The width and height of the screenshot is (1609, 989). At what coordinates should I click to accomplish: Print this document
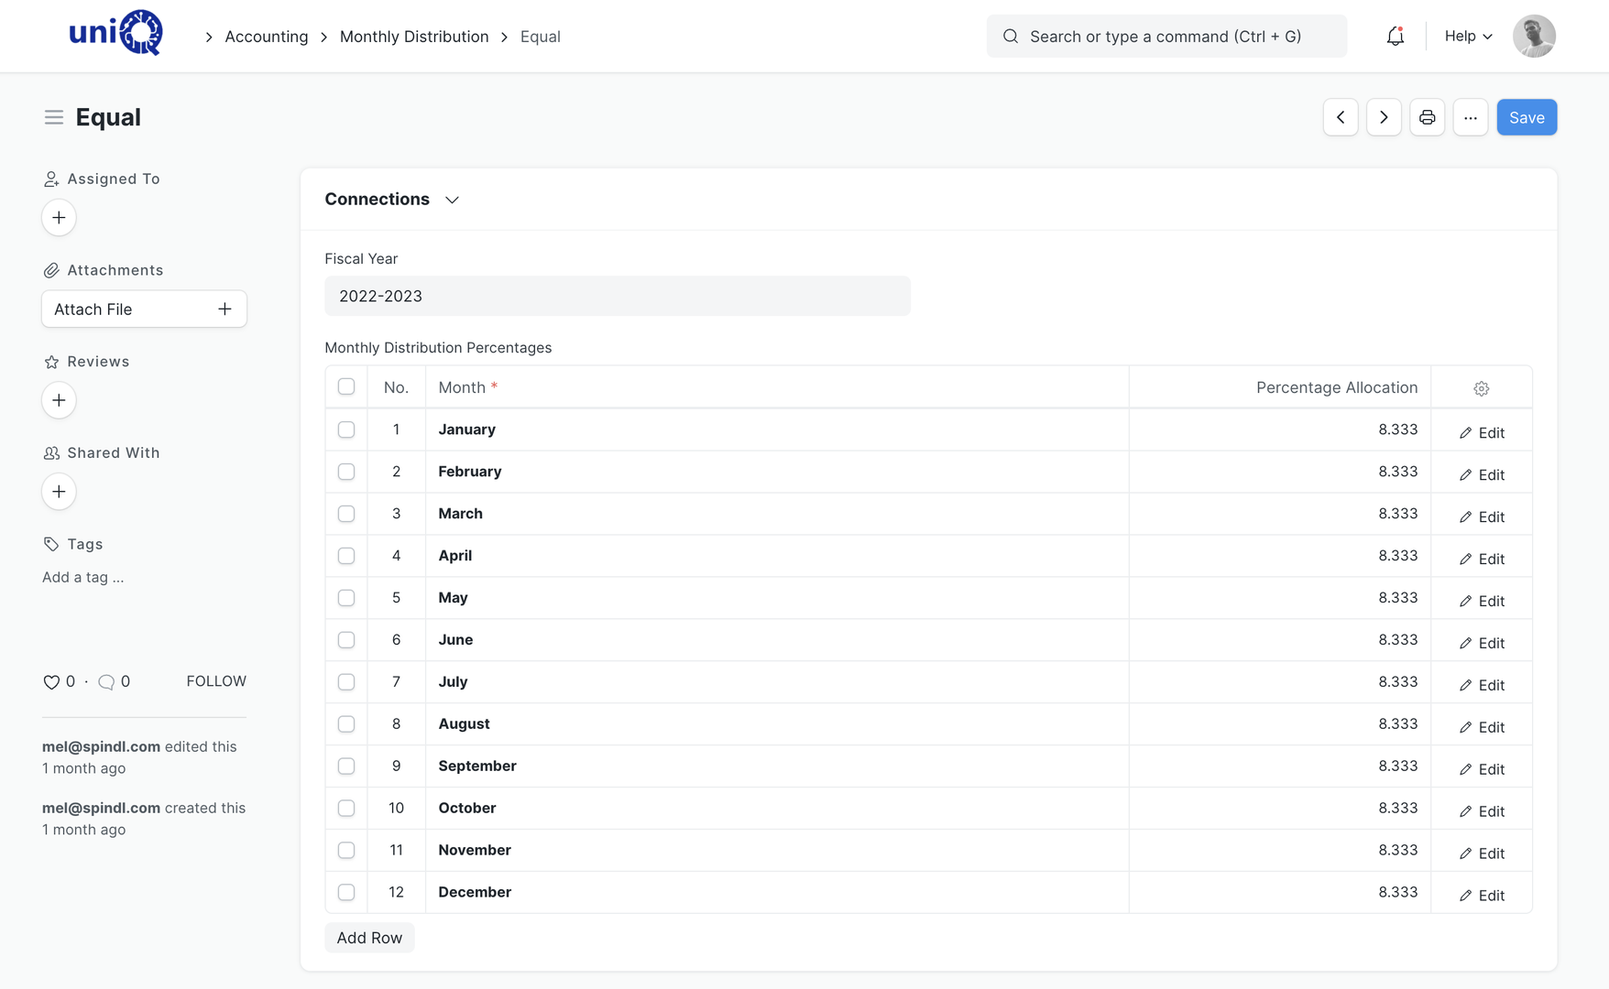[x=1427, y=117]
